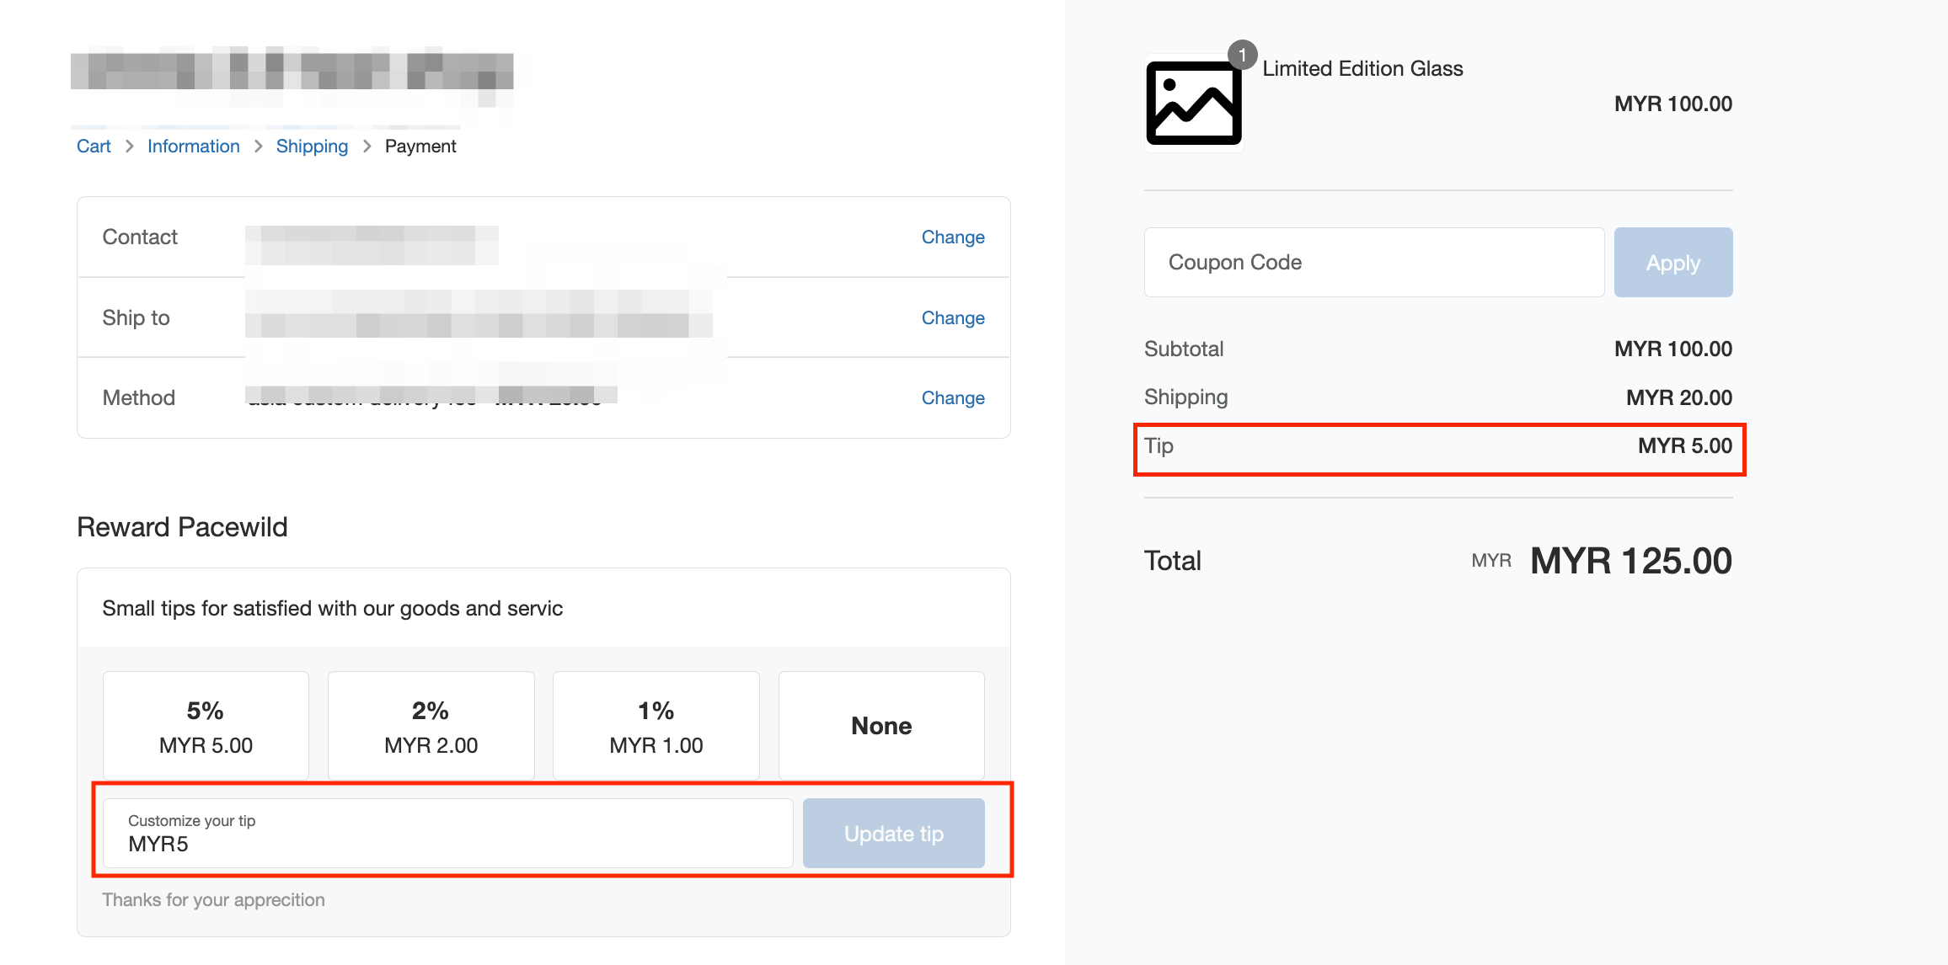Image resolution: width=1948 pixels, height=965 pixels.
Task: Choose the 2% MYR 2.00 tip
Action: (x=431, y=726)
